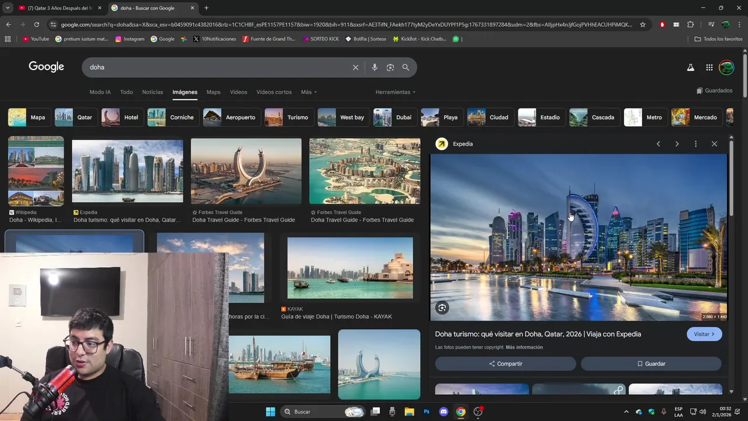Open the tab search dropdown arrow

coord(8,8)
